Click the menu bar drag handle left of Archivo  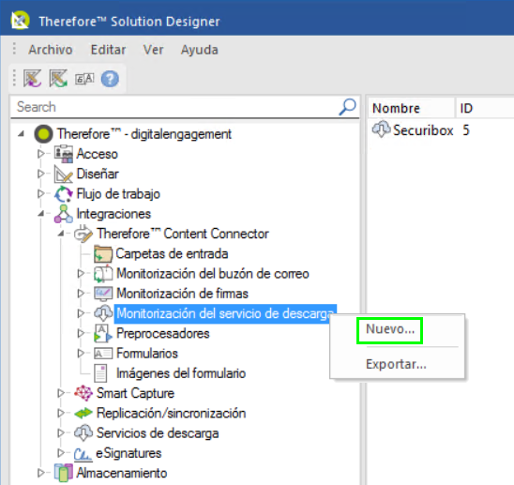click(14, 49)
